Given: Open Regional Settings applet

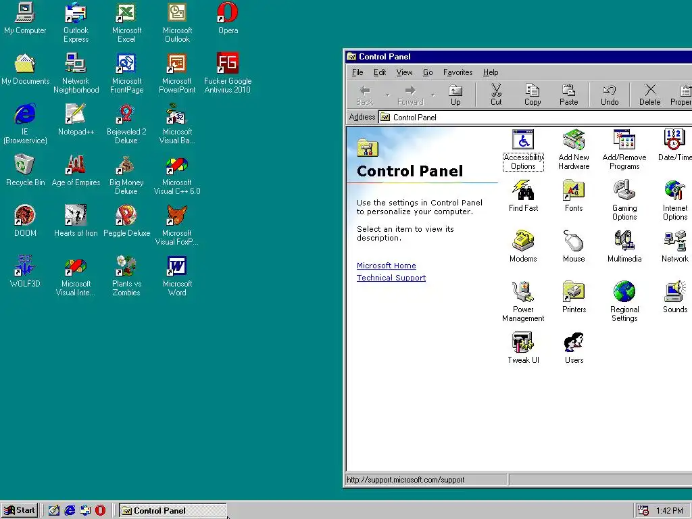Looking at the screenshot, I should pos(624,301).
